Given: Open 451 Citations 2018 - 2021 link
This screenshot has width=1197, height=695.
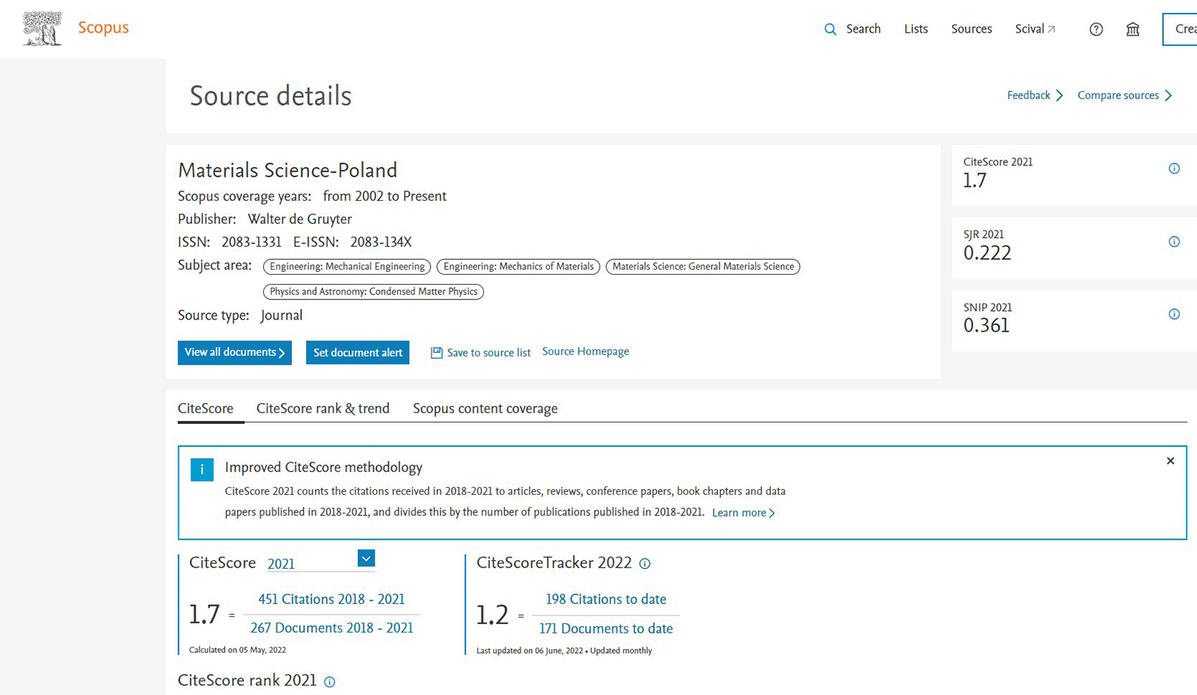Looking at the screenshot, I should (331, 599).
